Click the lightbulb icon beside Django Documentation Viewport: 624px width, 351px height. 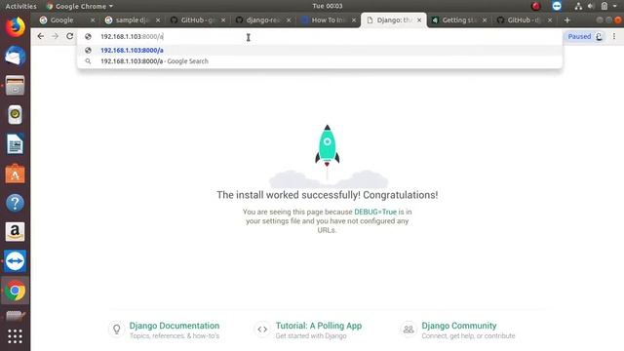(117, 330)
